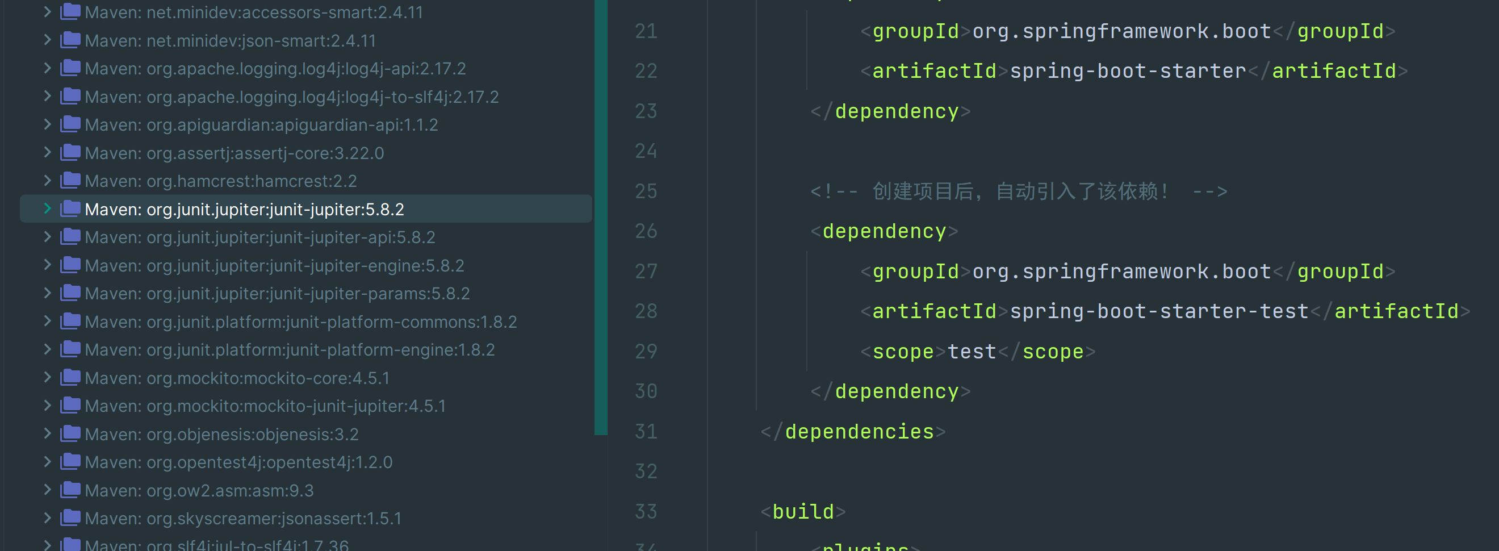The width and height of the screenshot is (1499, 551).
Task: Expand the junit-jupiter-api:5.8.2 node
Action: point(48,236)
